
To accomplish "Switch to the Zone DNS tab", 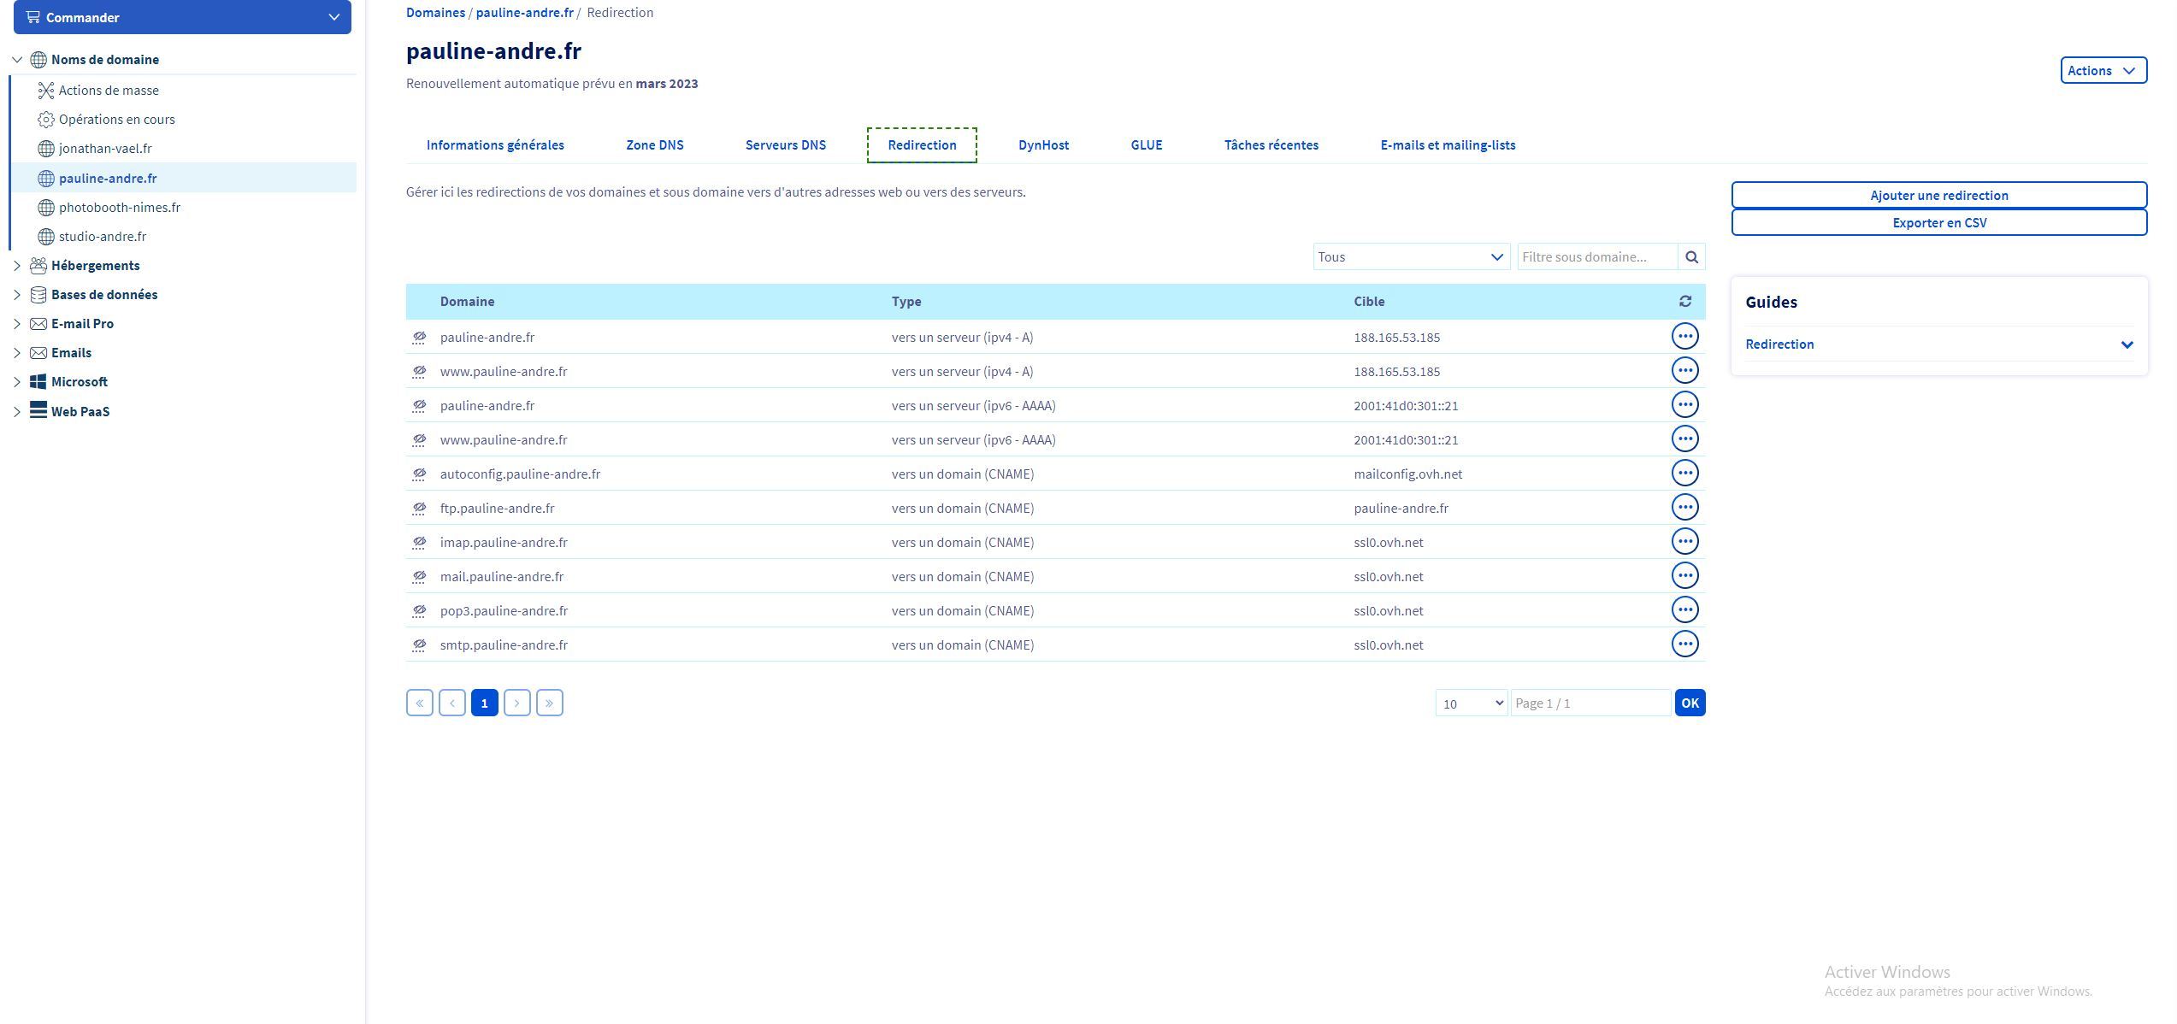I will coord(654,144).
